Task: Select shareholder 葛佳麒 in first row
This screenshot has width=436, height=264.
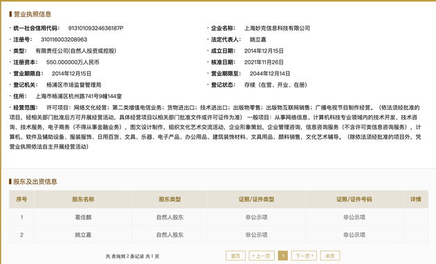Action: tap(83, 218)
